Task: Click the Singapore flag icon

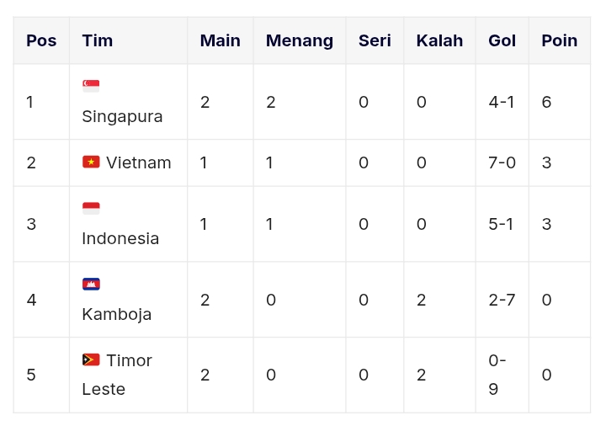Action: 91,86
